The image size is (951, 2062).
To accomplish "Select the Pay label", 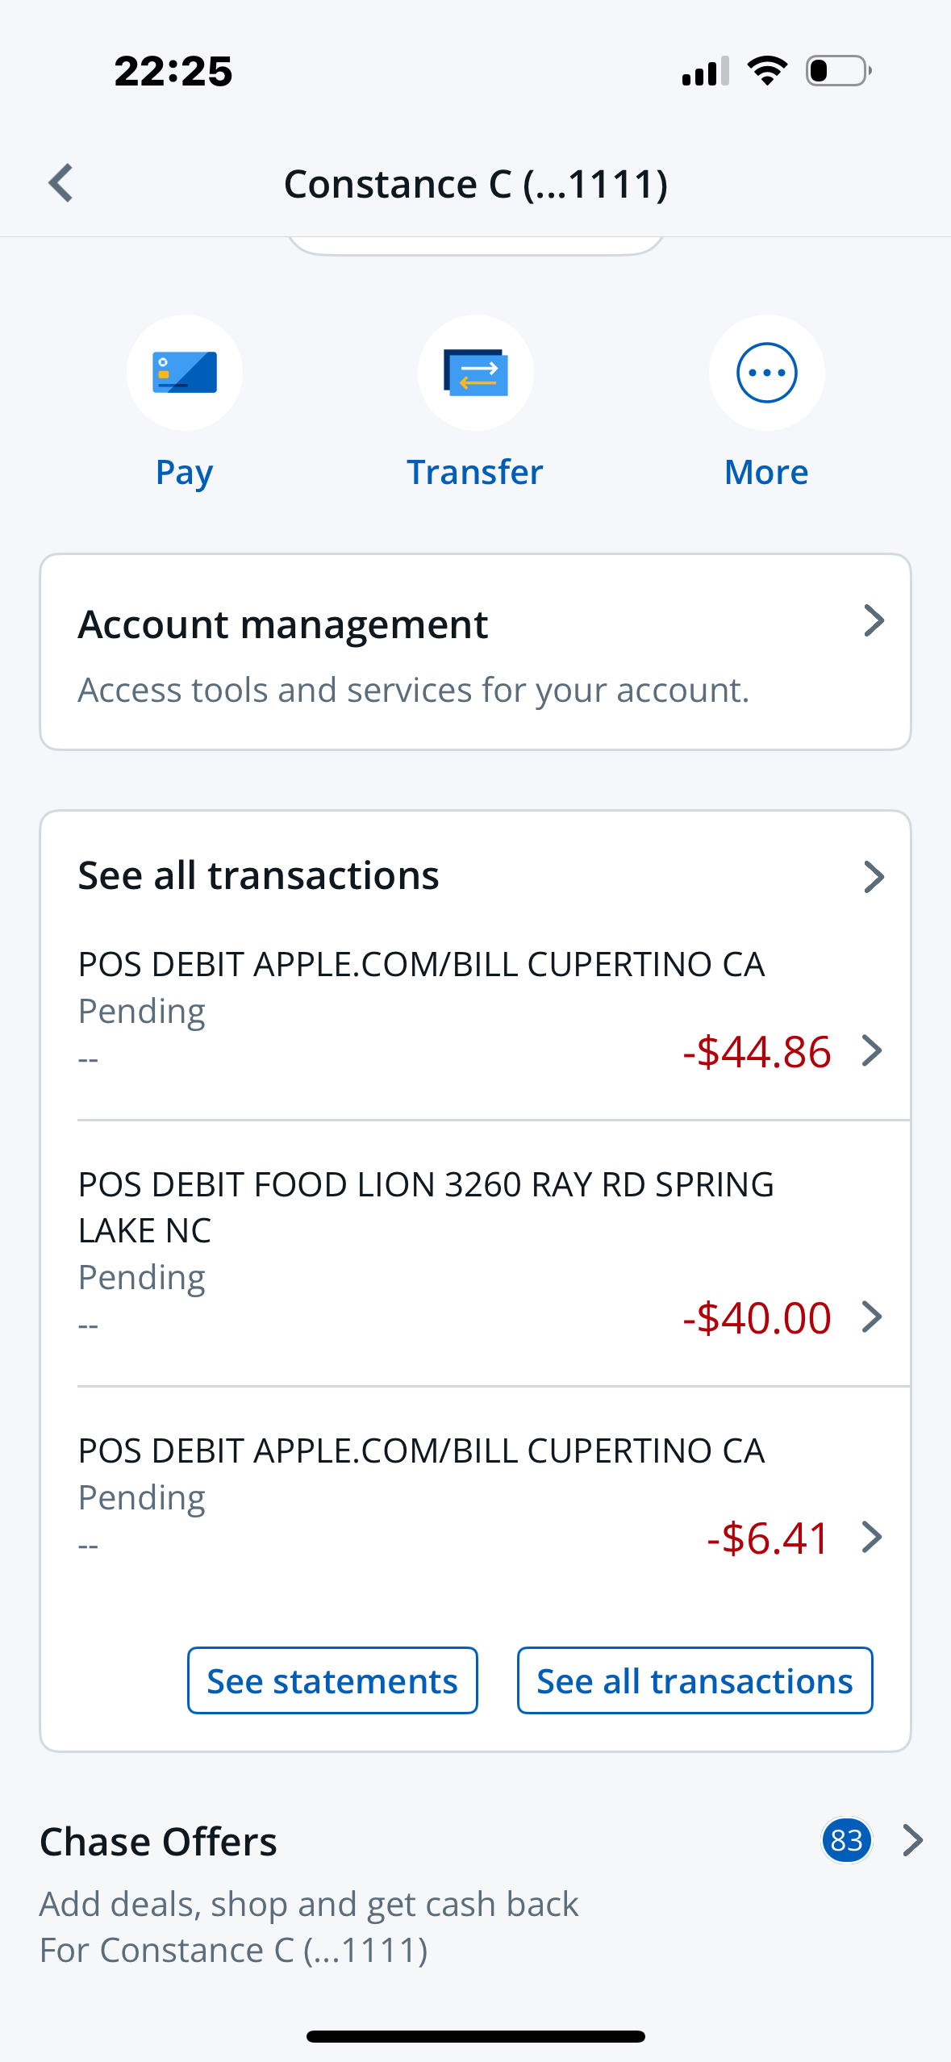I will tap(185, 472).
